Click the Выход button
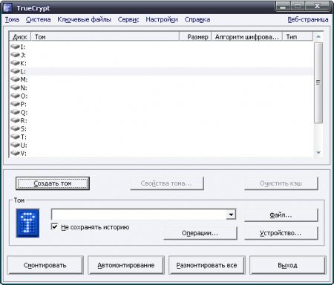The image size is (334, 285). pyautogui.click(x=288, y=265)
